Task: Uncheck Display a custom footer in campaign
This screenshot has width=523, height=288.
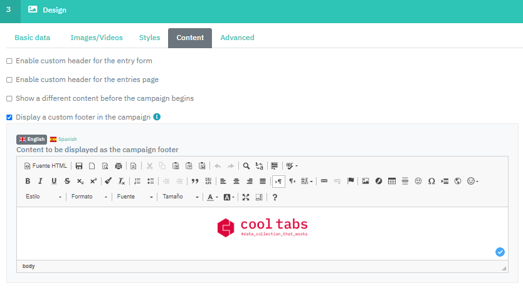Action: pyautogui.click(x=9, y=117)
